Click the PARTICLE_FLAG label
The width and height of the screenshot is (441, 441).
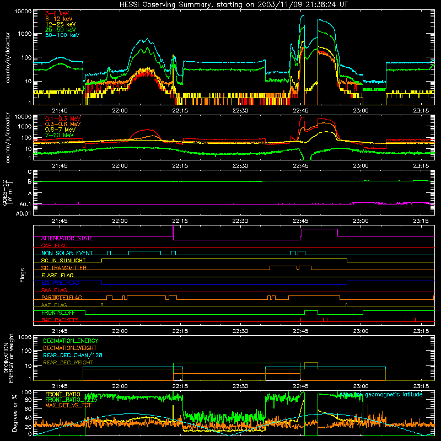pyautogui.click(x=62, y=298)
